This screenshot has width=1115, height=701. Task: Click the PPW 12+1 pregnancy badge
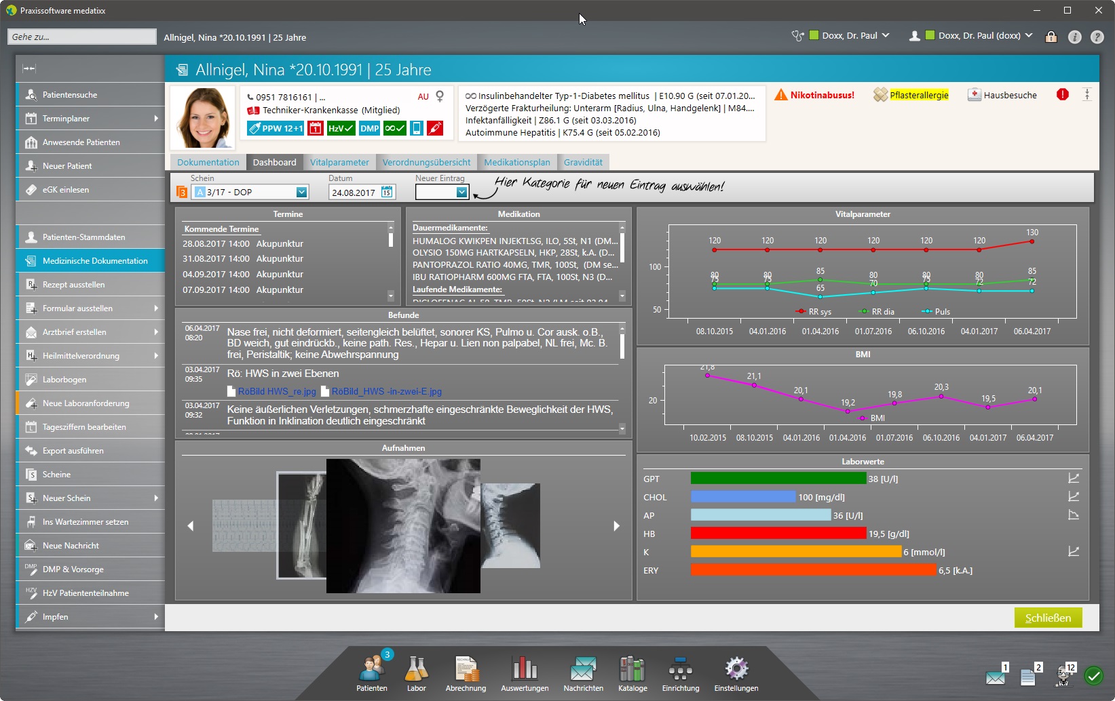(x=276, y=128)
